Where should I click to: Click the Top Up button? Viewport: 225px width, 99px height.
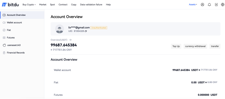click(176, 46)
